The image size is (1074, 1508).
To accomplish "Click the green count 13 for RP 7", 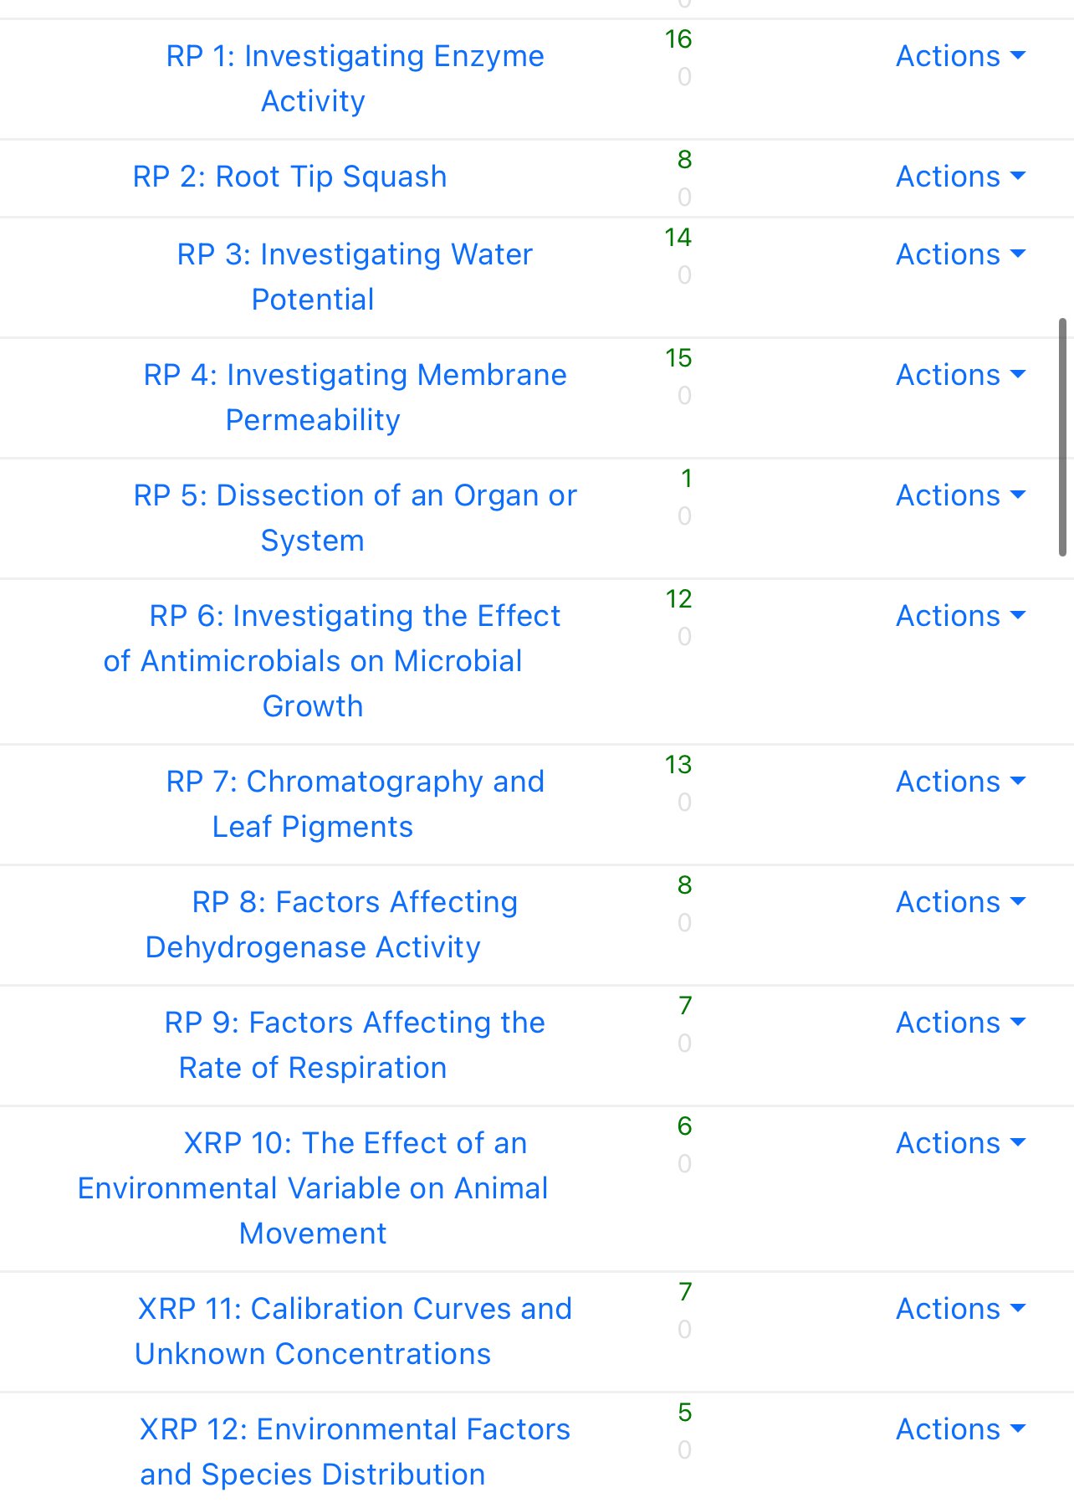I will (678, 765).
